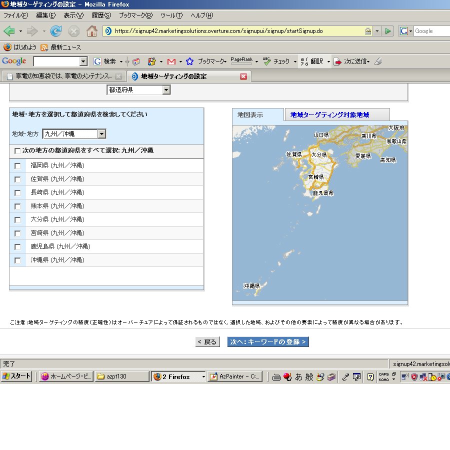Open the ブックマーク(B) menu
The width and height of the screenshot is (450, 450).
pos(135,15)
